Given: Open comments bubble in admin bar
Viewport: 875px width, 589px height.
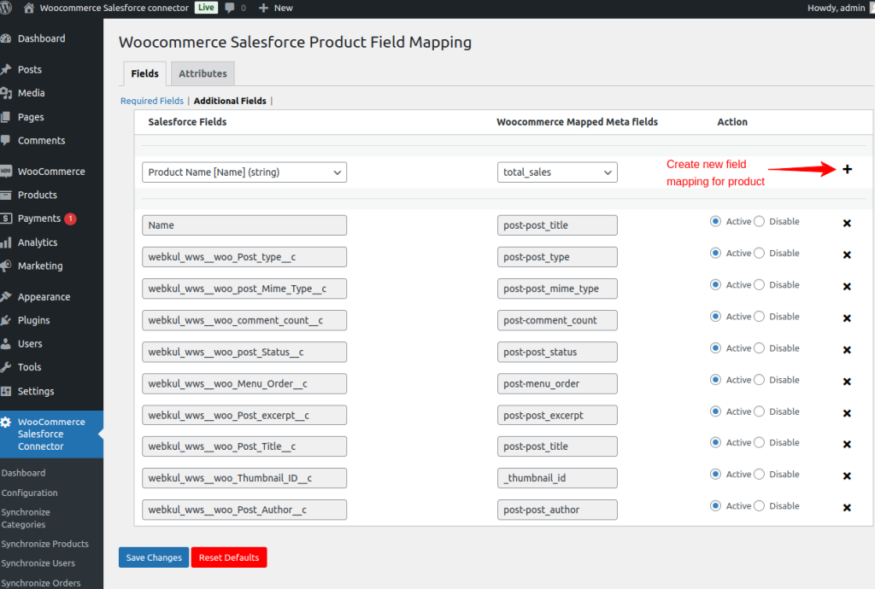Looking at the screenshot, I should click(x=232, y=8).
